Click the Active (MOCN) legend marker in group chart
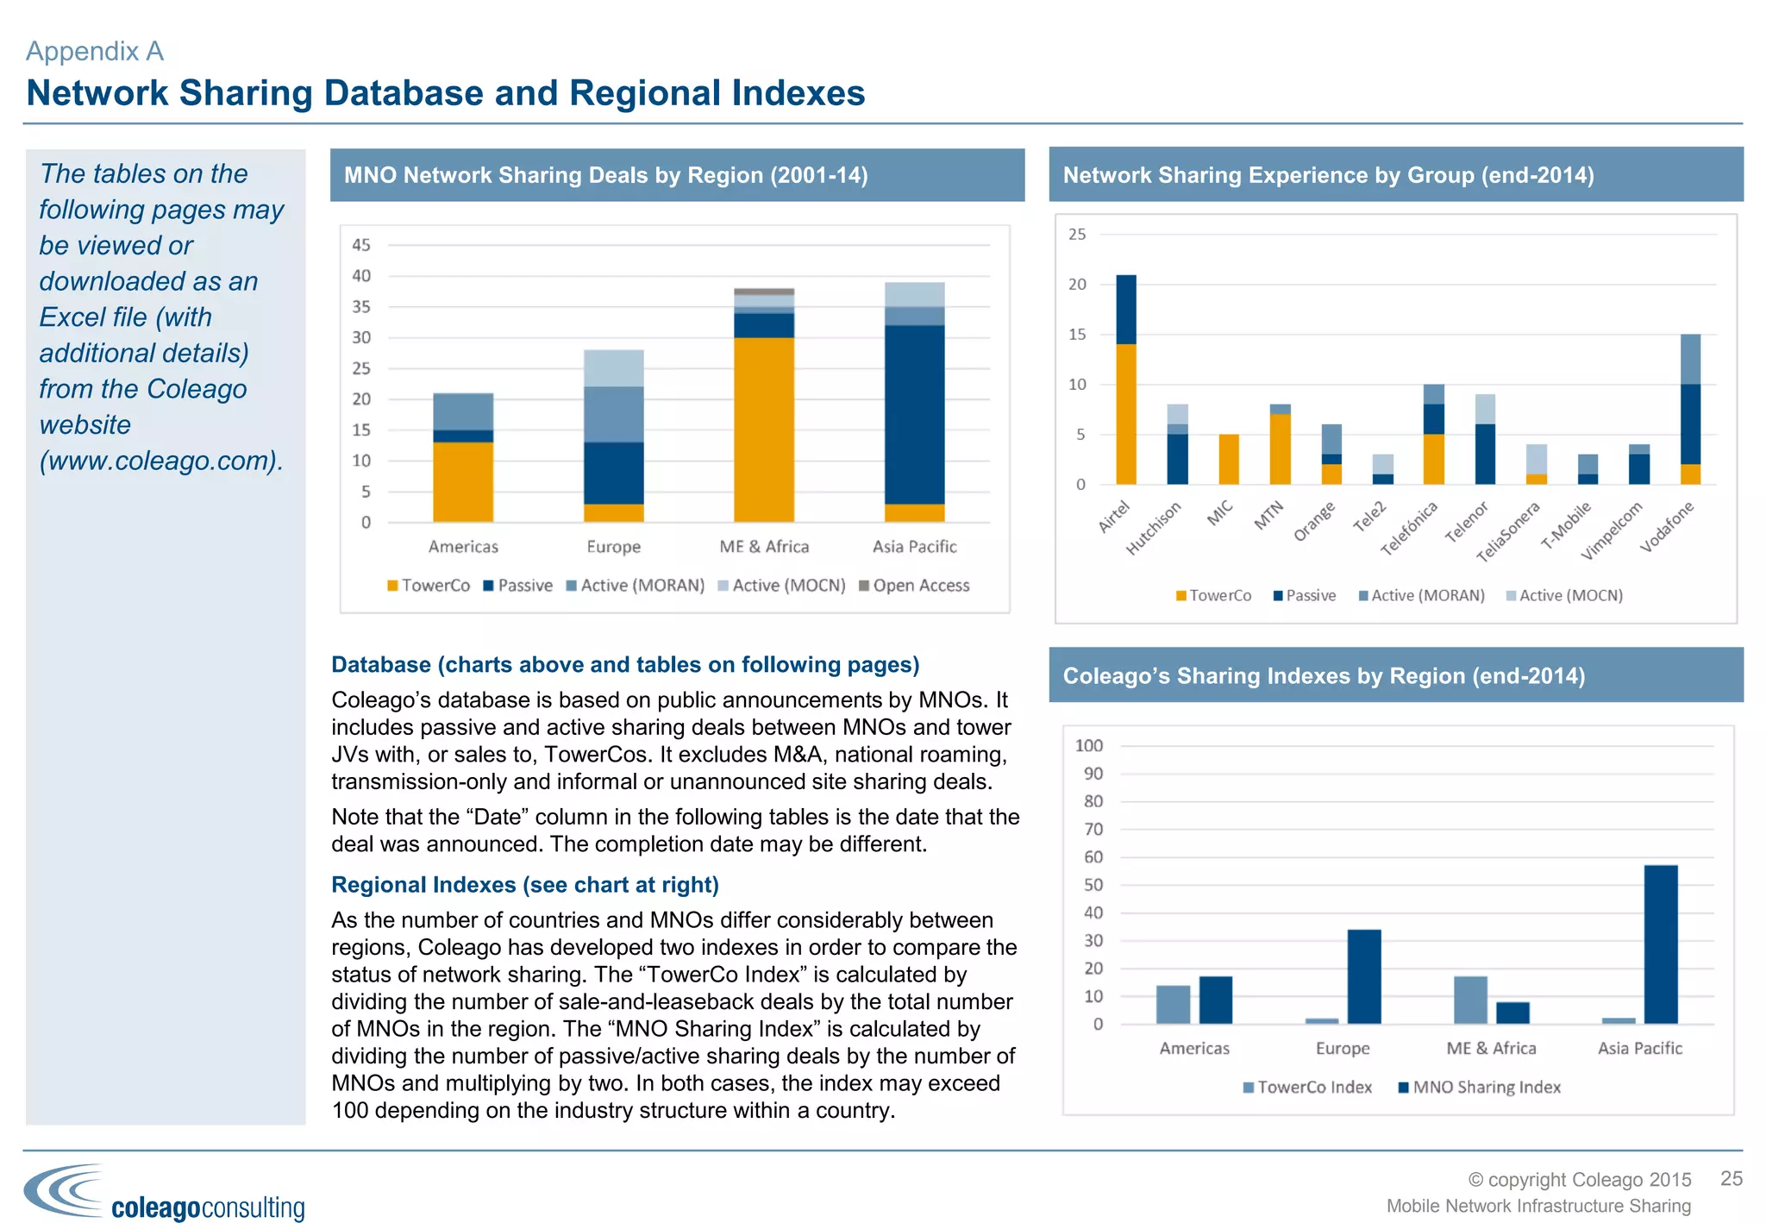The image size is (1766, 1223). (1511, 596)
